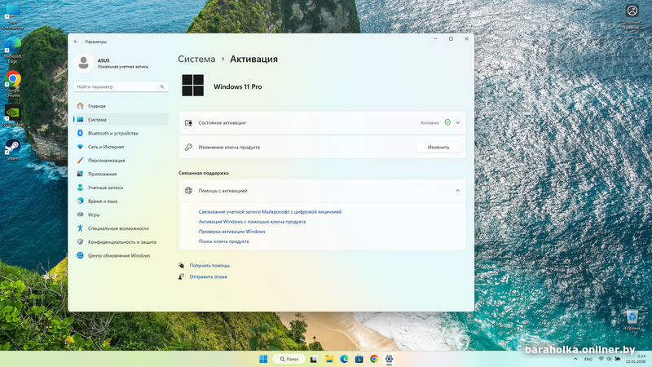Open Network and Internet settings
This screenshot has height=367, width=652.
tap(106, 147)
